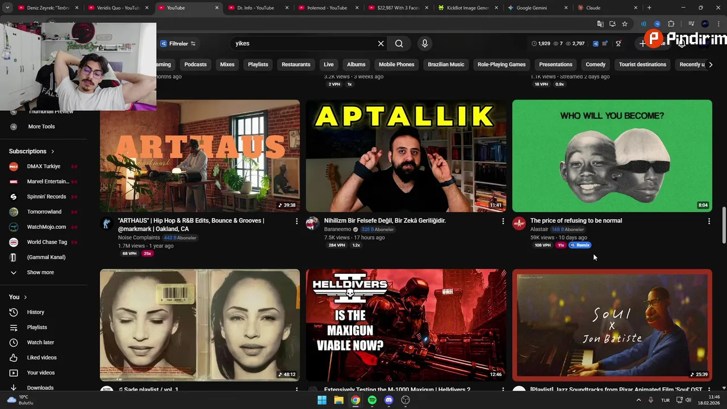Select the Albums filter chip
727x409 pixels.
(356, 64)
